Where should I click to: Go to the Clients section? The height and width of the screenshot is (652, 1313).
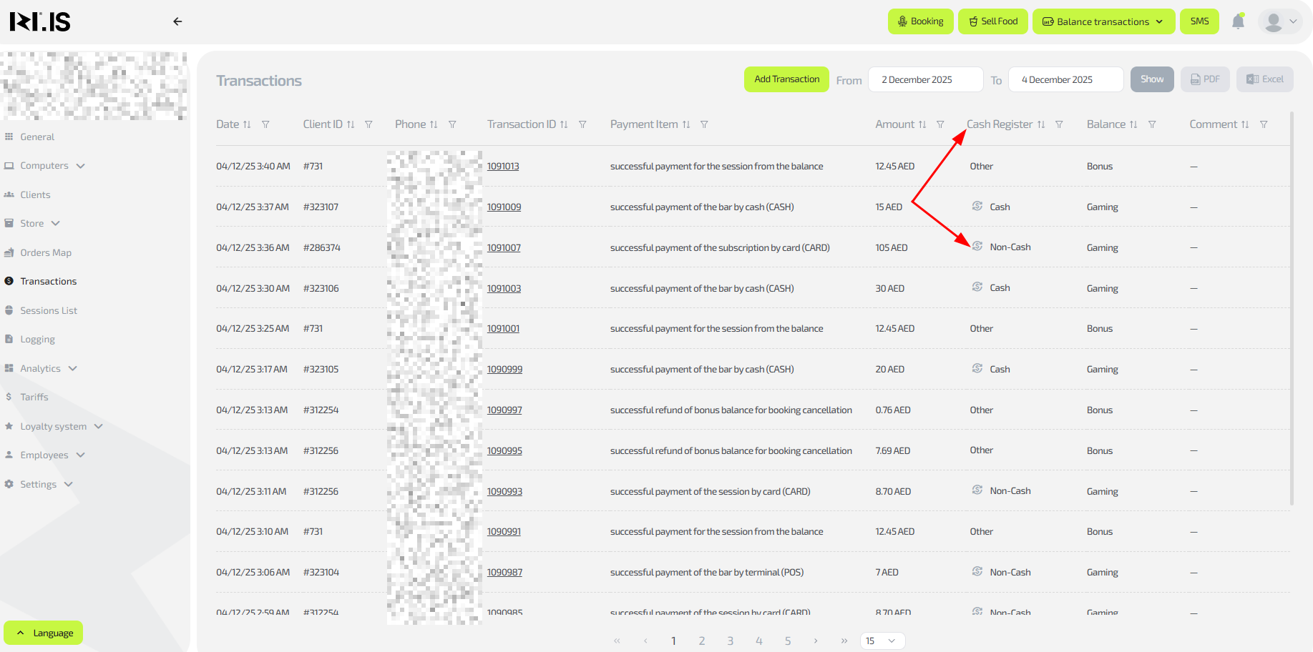pyautogui.click(x=35, y=194)
